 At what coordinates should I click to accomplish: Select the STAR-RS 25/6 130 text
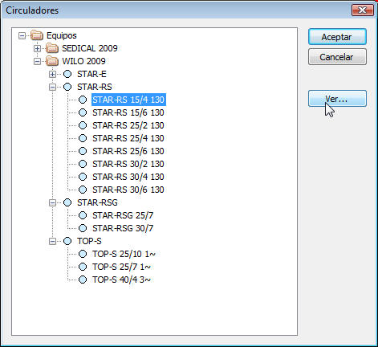click(x=128, y=151)
